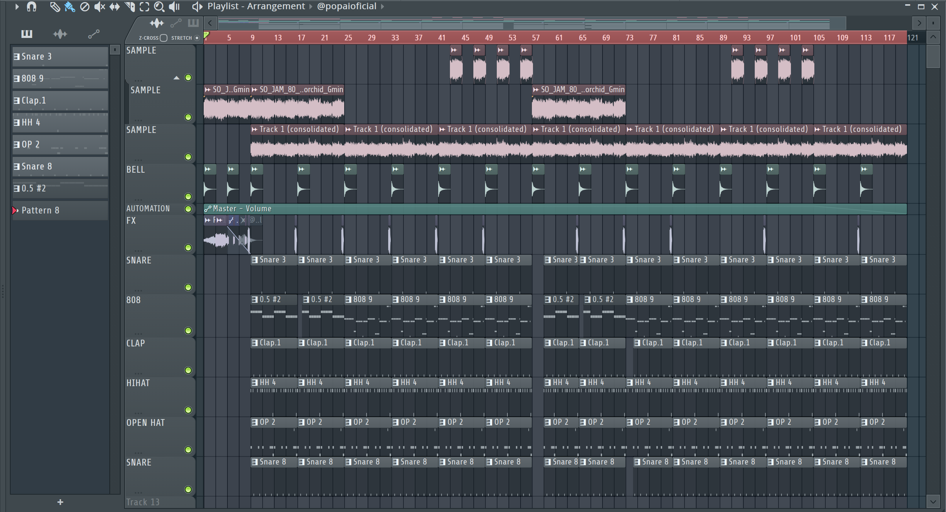Open SO_JAM_80 clip menu at bar 57
Image resolution: width=946 pixels, height=512 pixels.
coord(536,90)
